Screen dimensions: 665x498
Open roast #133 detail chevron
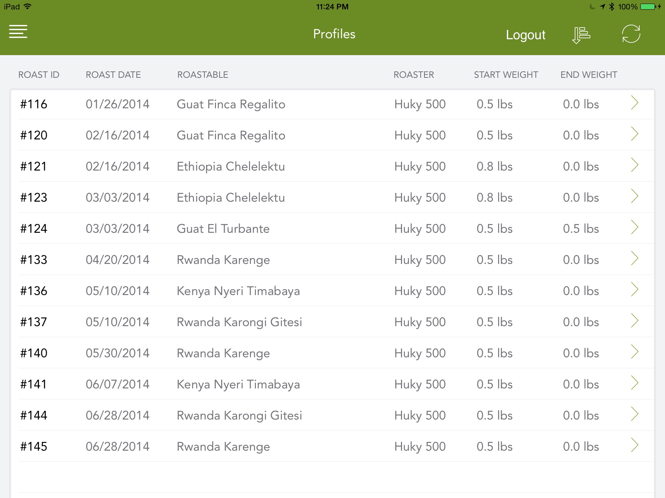click(634, 258)
